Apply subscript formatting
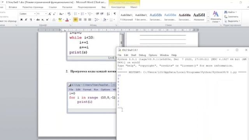249x140 pixels. pos(42,20)
